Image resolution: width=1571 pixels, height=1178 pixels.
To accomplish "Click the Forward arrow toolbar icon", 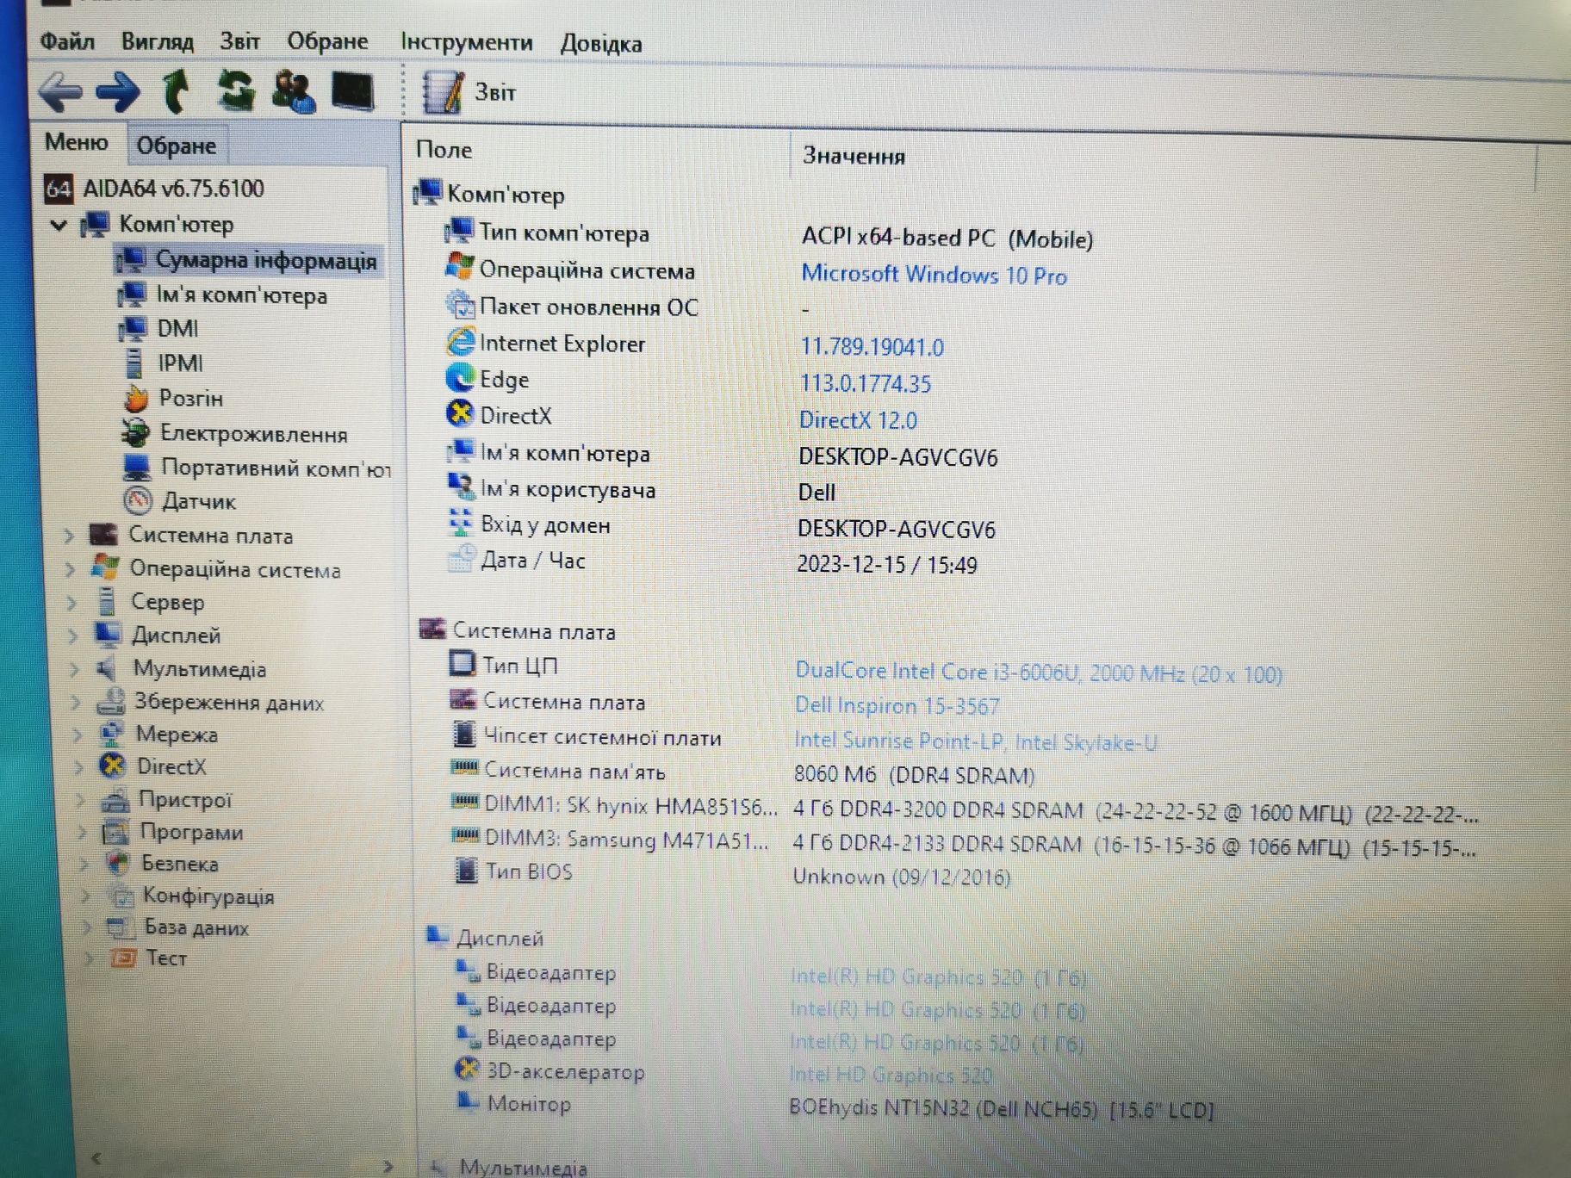I will pyautogui.click(x=118, y=92).
